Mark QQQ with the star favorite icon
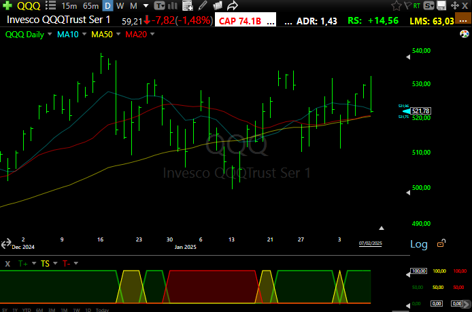 pyautogui.click(x=396, y=5)
